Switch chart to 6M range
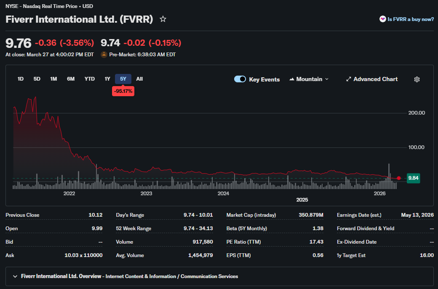Viewport: 438px width, 289px height. tap(71, 79)
